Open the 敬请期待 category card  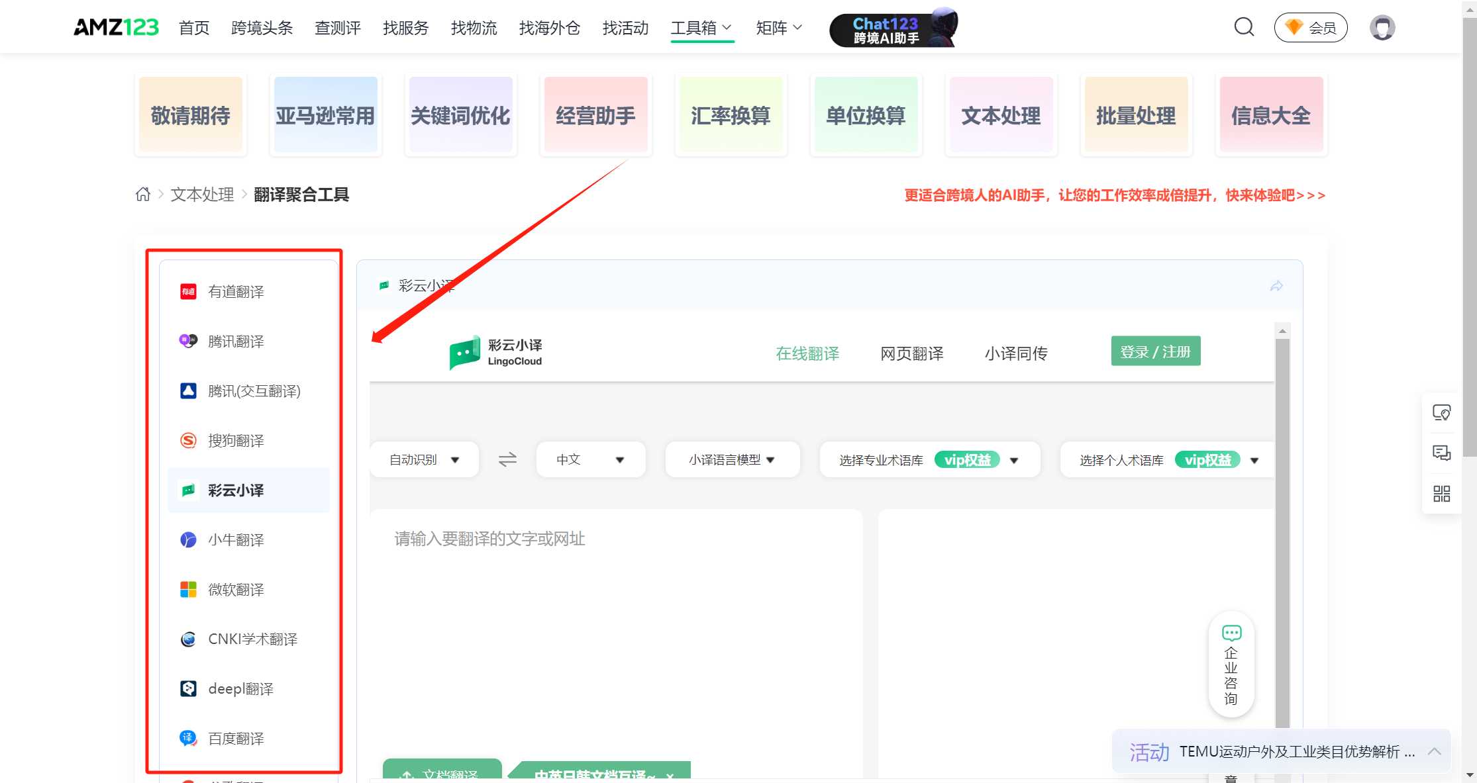191,115
